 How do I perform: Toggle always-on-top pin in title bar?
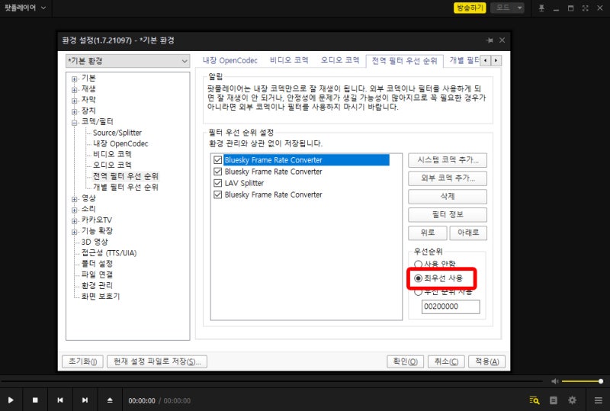[541, 8]
